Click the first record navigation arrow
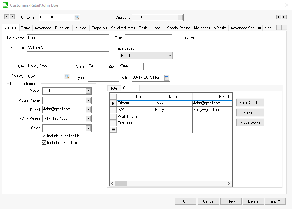The image size is (292, 209). [7, 17]
